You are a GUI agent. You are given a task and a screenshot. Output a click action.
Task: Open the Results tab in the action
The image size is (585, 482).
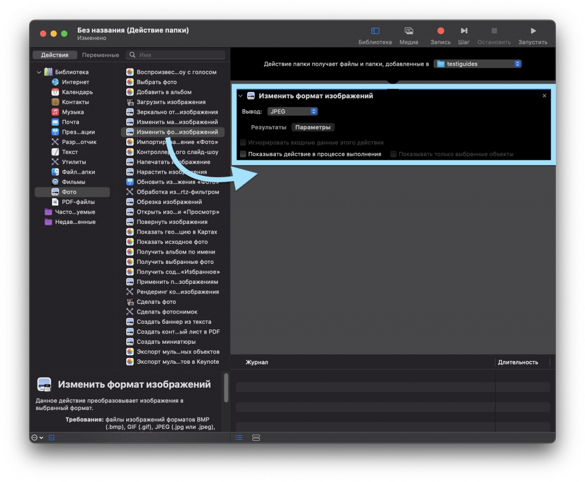269,127
